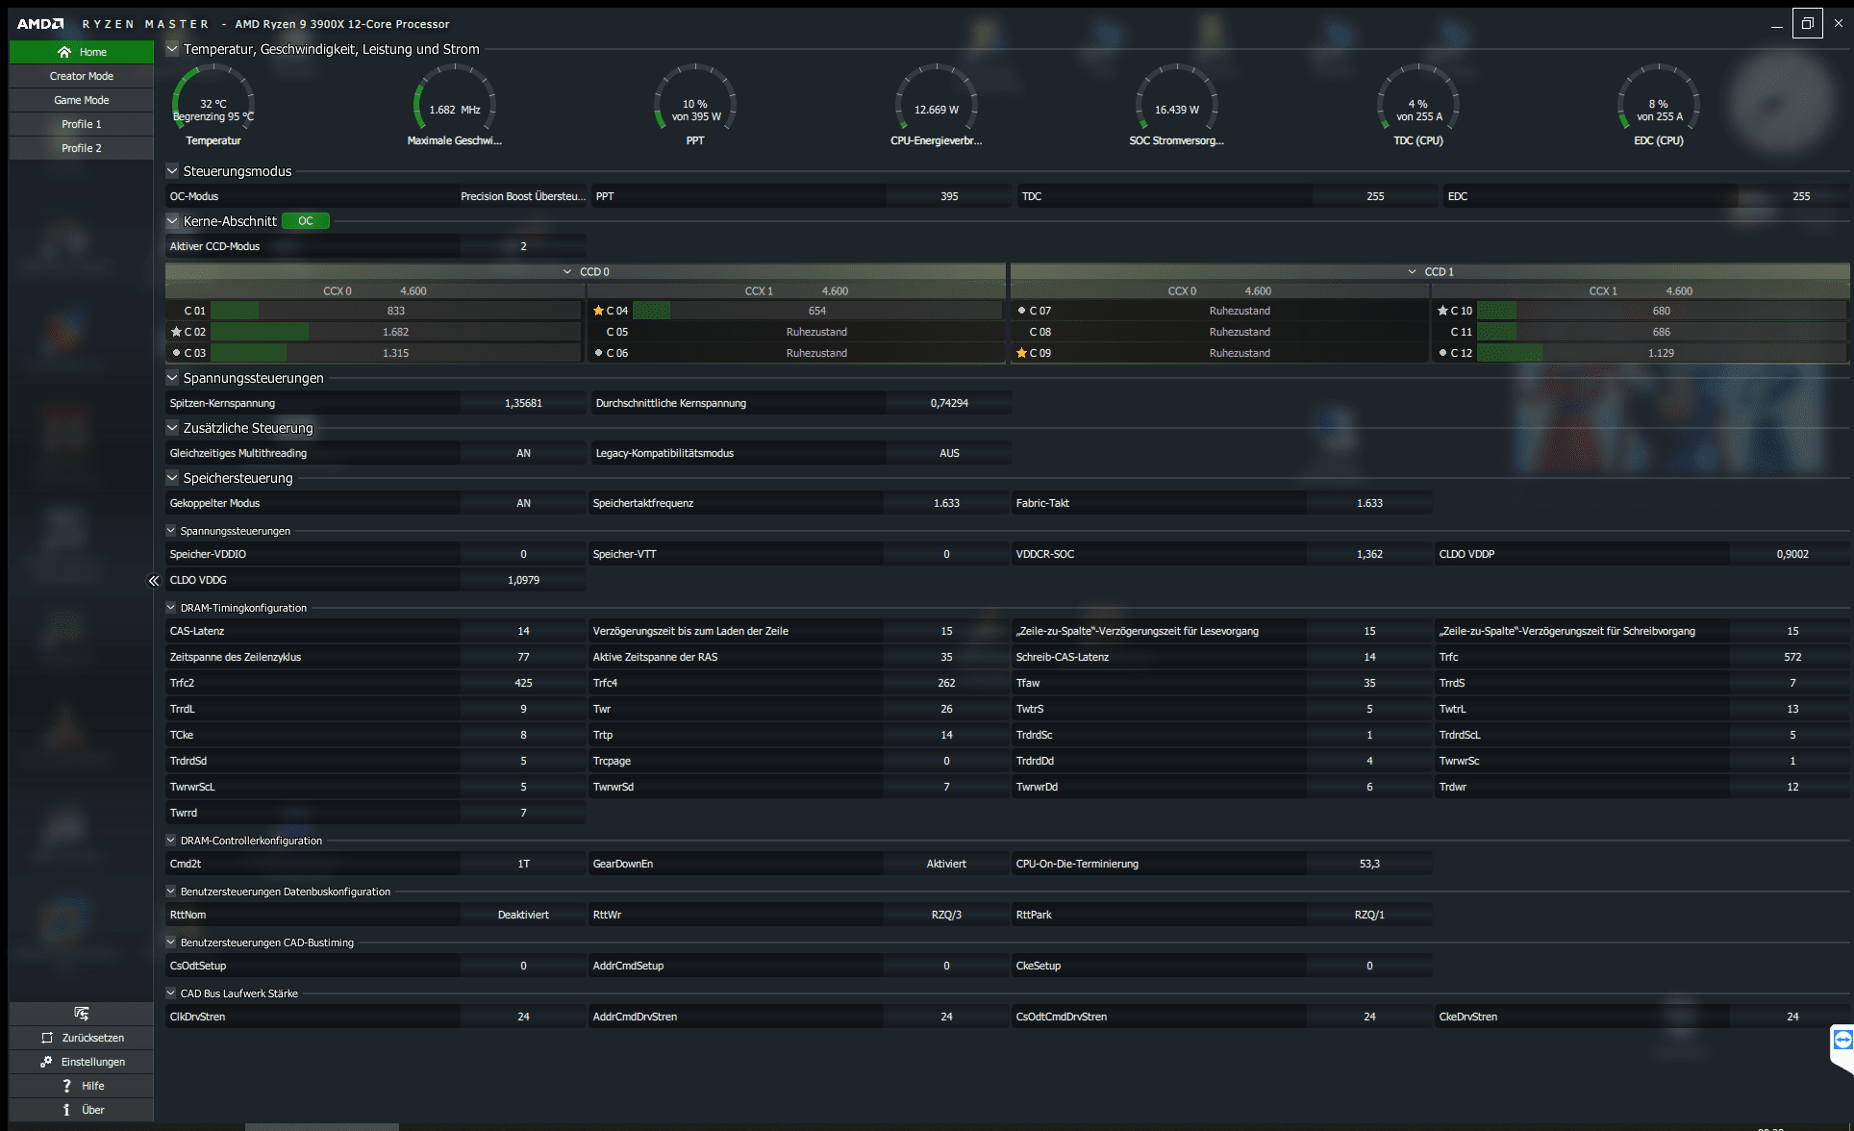Click the horizontal scrollbar thumb at bottom
The image size is (1854, 1131).
(x=321, y=1126)
